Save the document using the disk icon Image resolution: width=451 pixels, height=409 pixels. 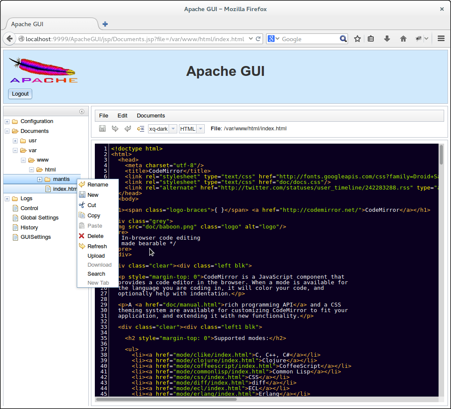102,129
